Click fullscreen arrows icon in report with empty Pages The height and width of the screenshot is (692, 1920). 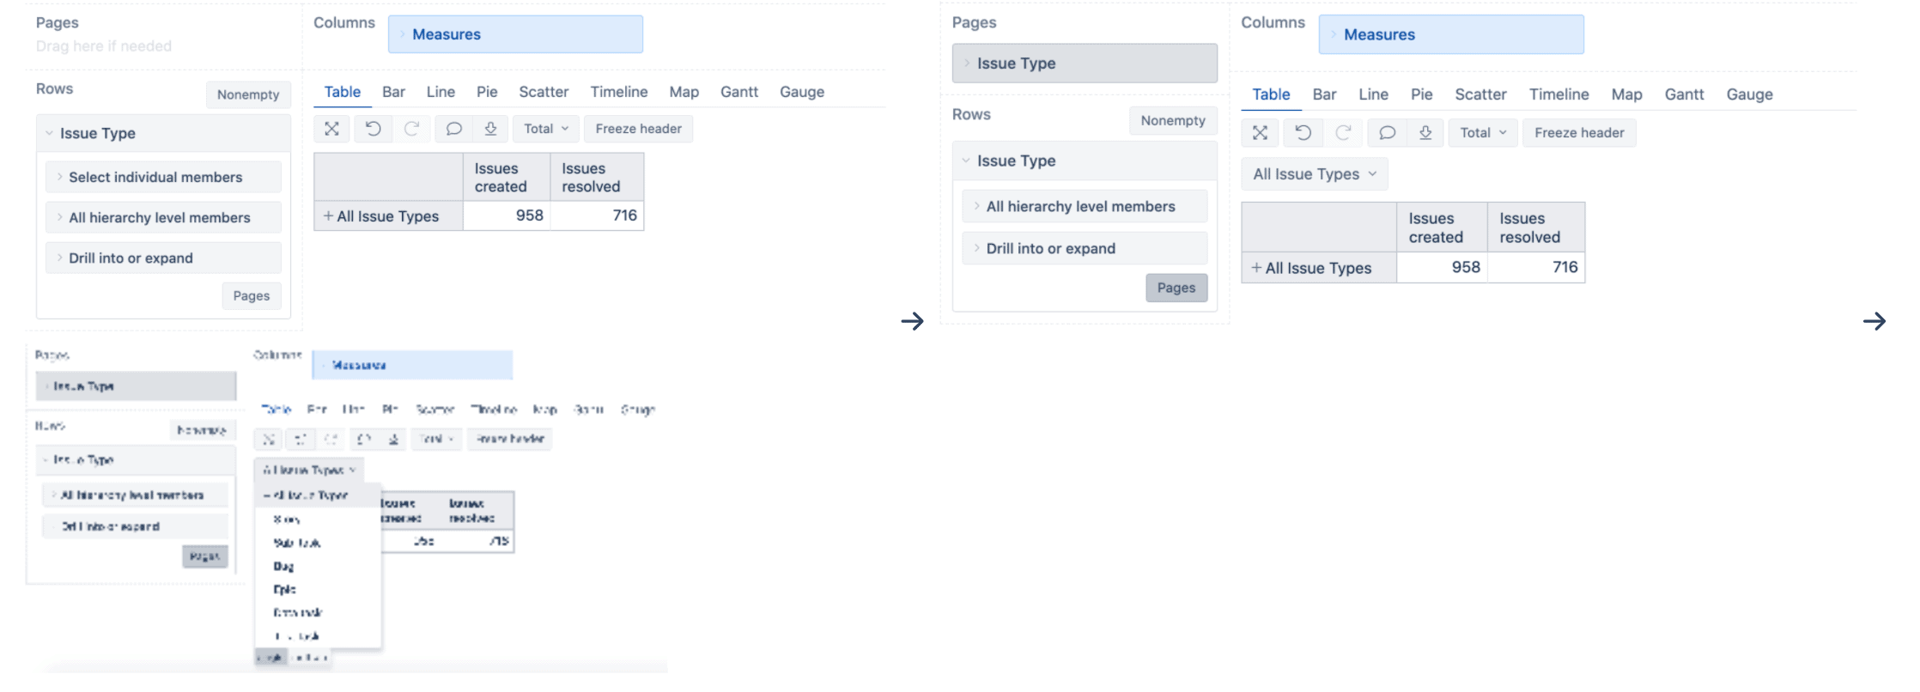coord(331,129)
